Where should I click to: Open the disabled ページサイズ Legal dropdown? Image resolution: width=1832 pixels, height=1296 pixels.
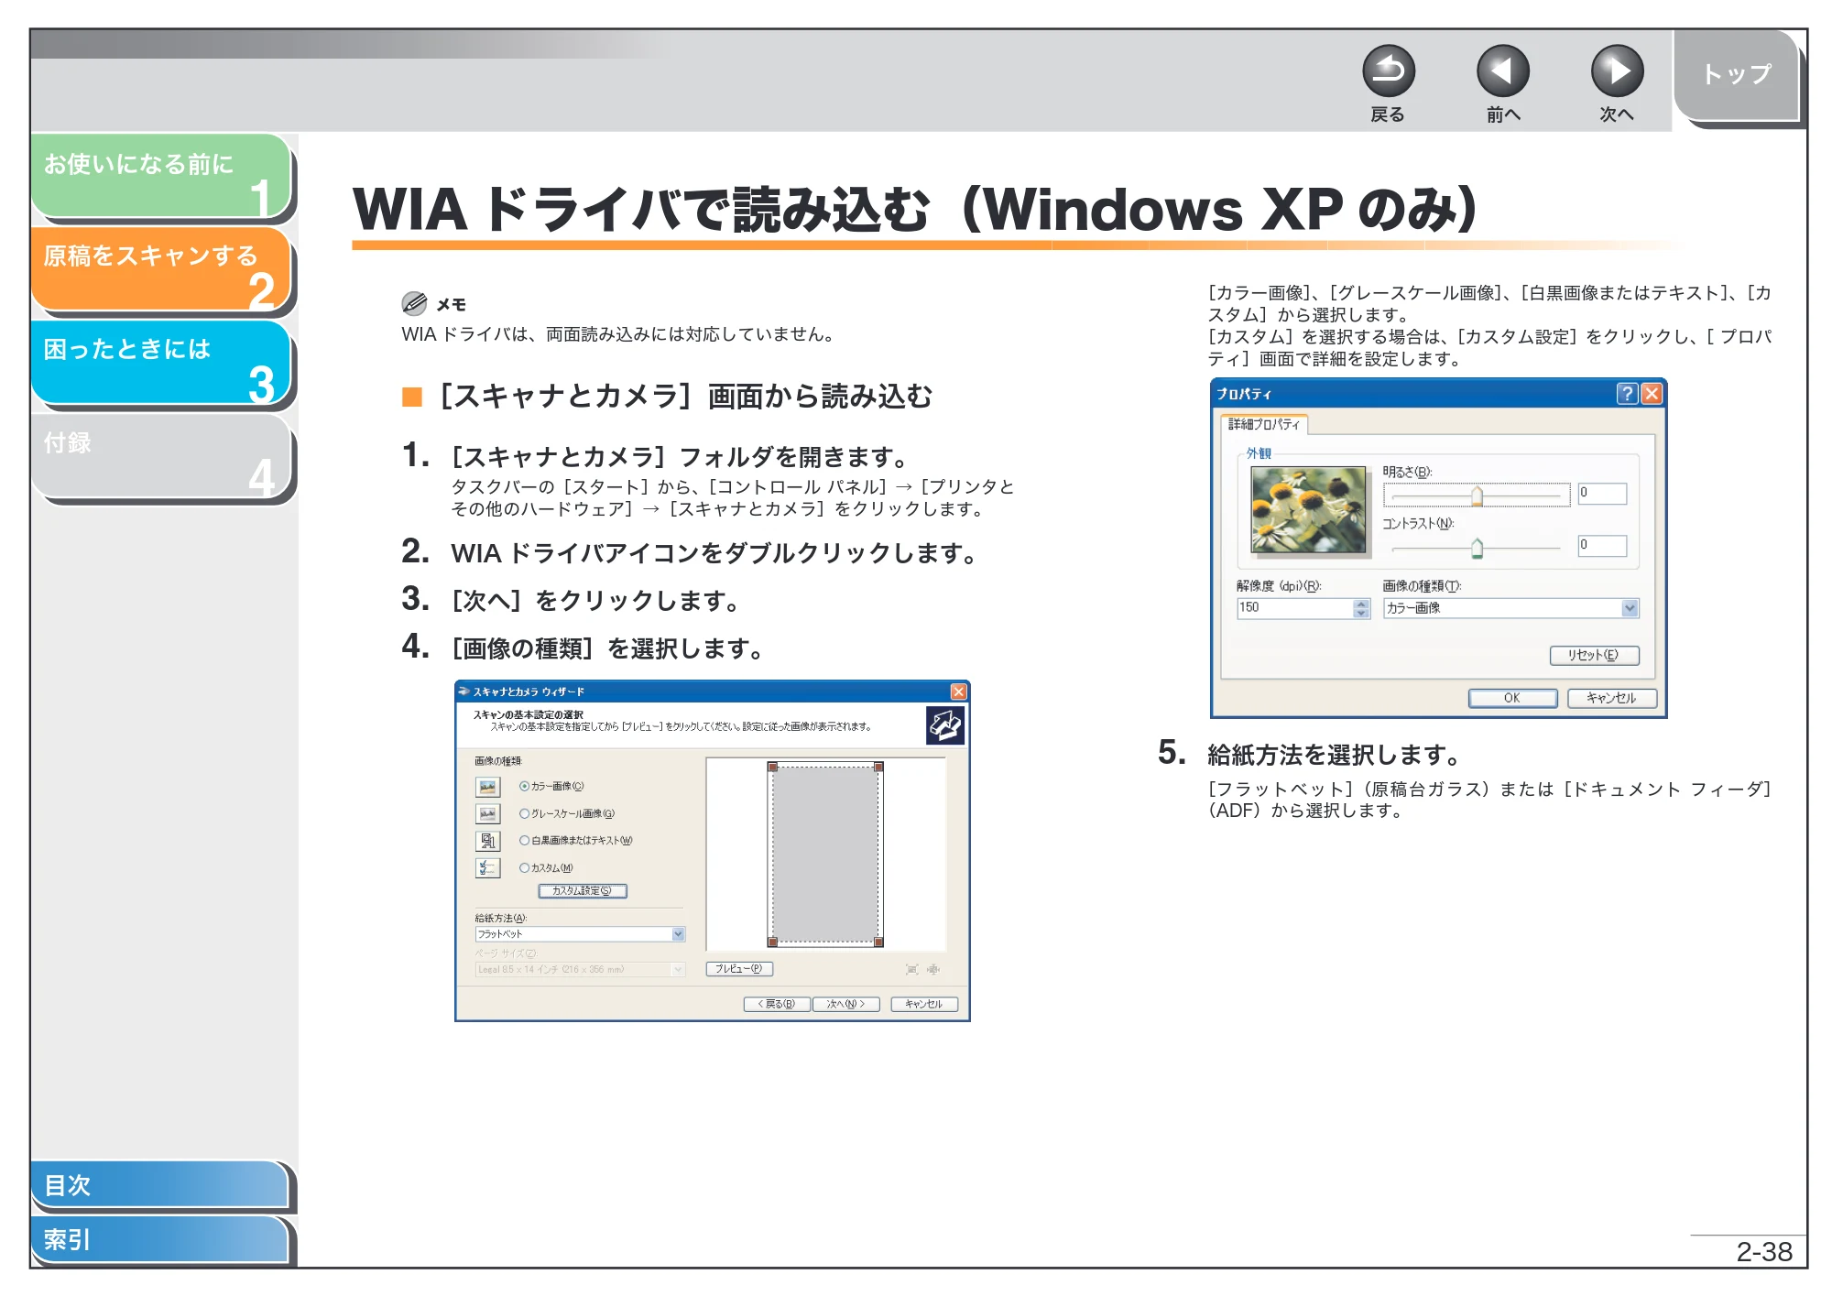click(x=580, y=969)
